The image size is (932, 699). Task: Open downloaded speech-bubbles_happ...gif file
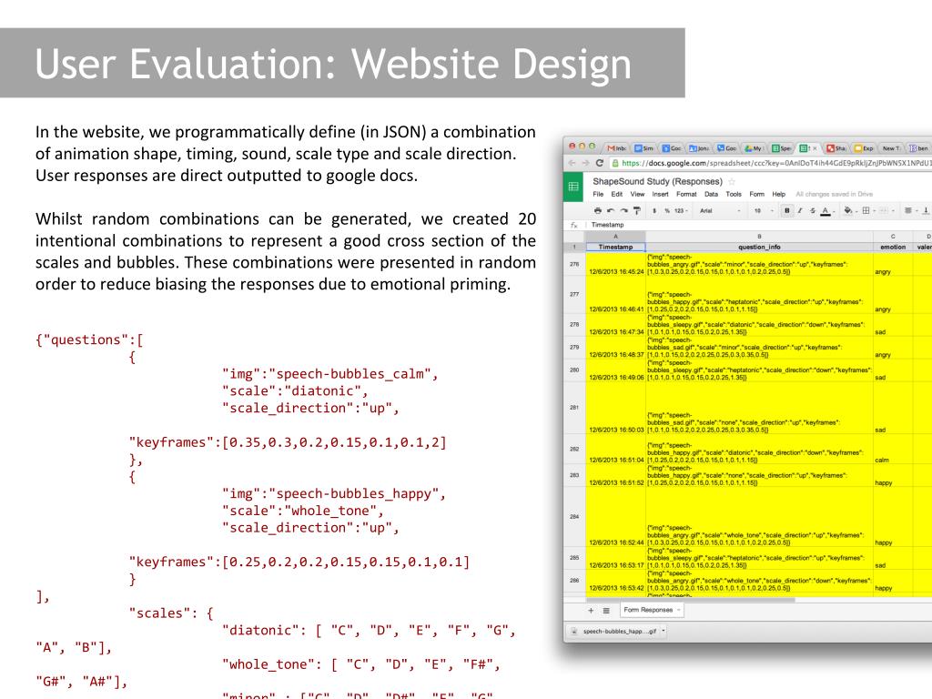tap(615, 632)
